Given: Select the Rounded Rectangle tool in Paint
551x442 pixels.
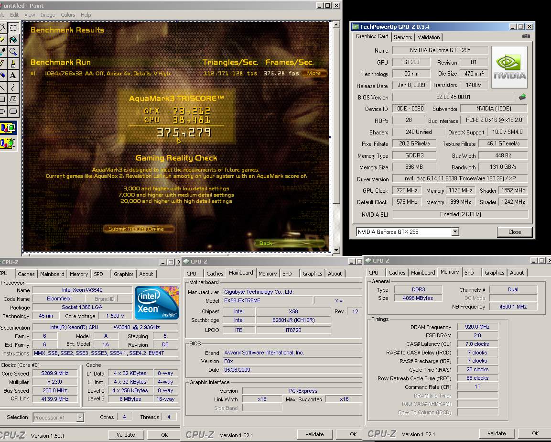Looking at the screenshot, I should [x=13, y=111].
